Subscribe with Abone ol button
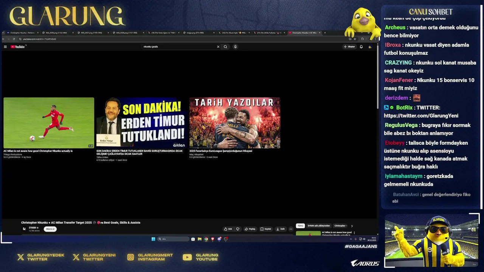 (50, 229)
